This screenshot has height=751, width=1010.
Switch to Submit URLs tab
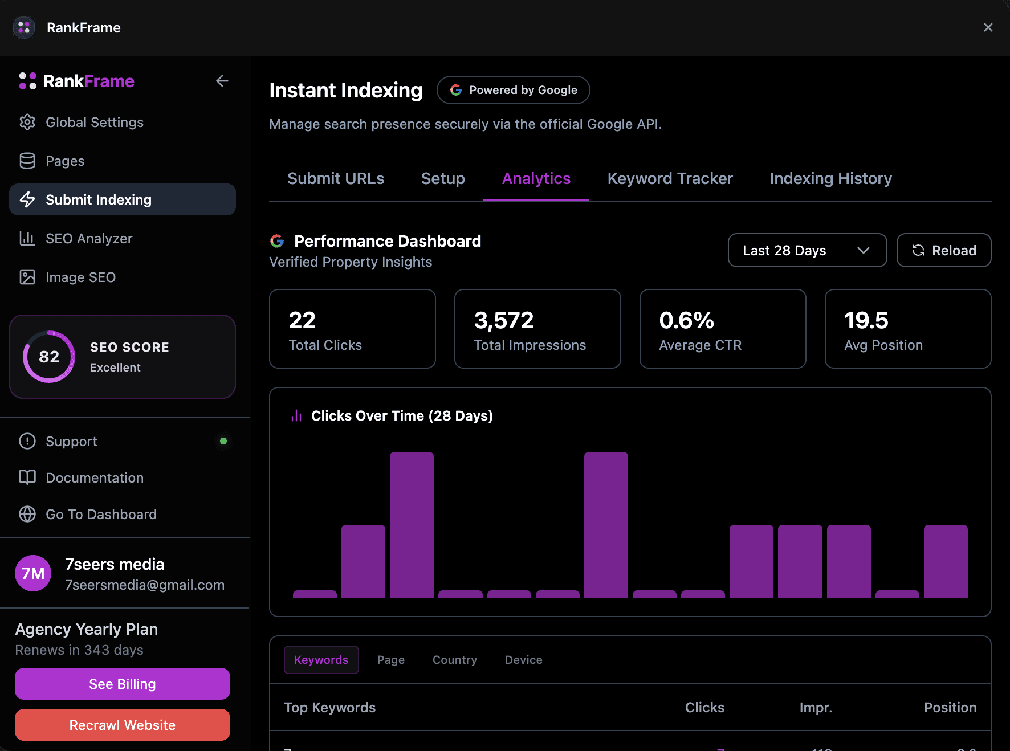(336, 178)
